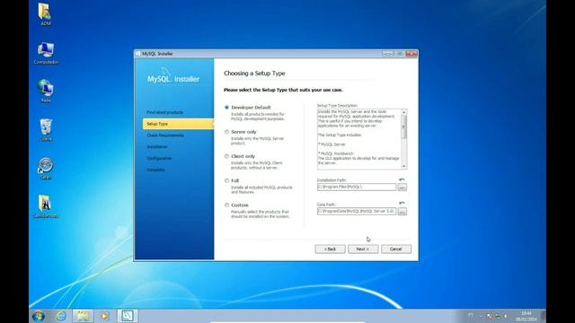Click the MySQL Installer title bar icon
This screenshot has height=323, width=575.
tap(138, 54)
